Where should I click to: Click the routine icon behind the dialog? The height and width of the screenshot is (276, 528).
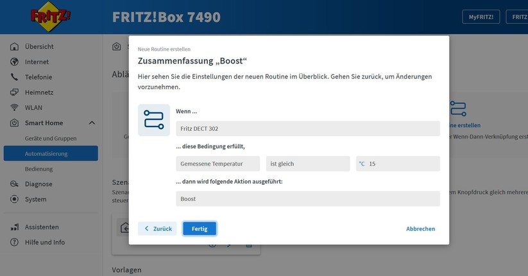pyautogui.click(x=458, y=108)
